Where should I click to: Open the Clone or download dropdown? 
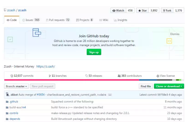(x=169, y=86)
